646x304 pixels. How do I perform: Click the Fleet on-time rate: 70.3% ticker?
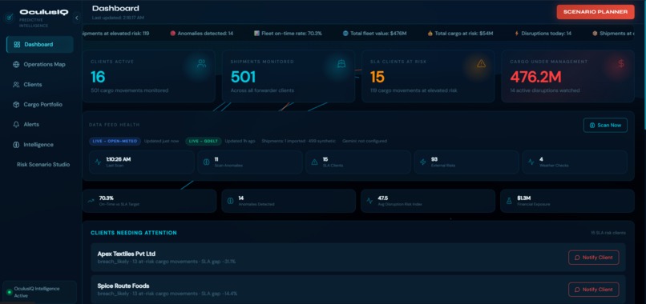292,34
